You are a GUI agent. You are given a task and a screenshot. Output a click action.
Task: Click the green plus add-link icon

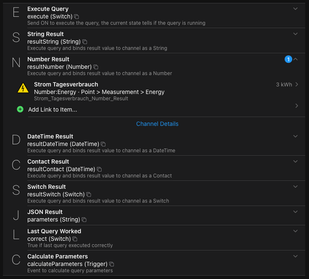20,109
